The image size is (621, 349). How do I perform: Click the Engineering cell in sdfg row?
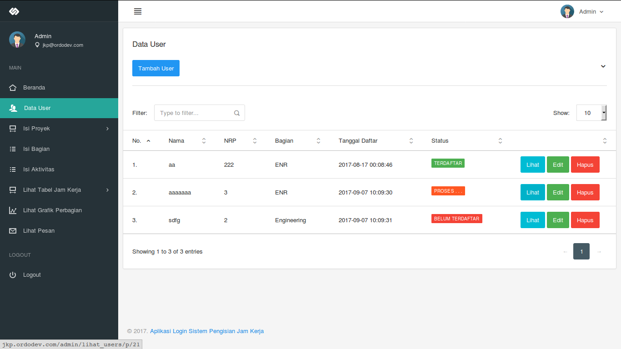click(290, 220)
